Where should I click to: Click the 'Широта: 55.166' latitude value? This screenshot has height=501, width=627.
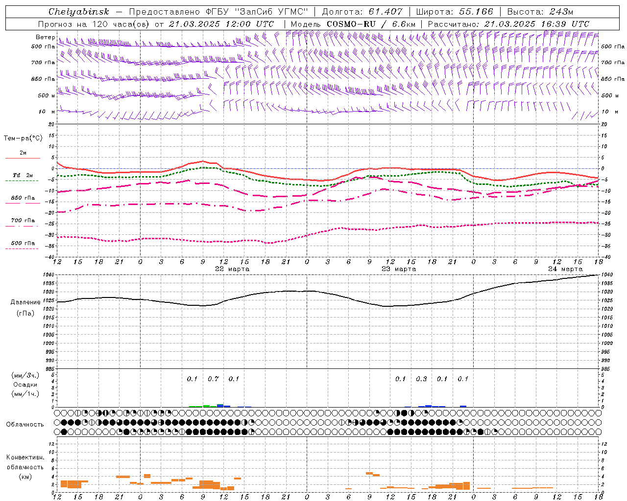tap(455, 12)
